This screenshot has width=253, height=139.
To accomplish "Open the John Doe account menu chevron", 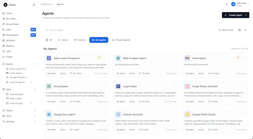I will tap(249, 4).
